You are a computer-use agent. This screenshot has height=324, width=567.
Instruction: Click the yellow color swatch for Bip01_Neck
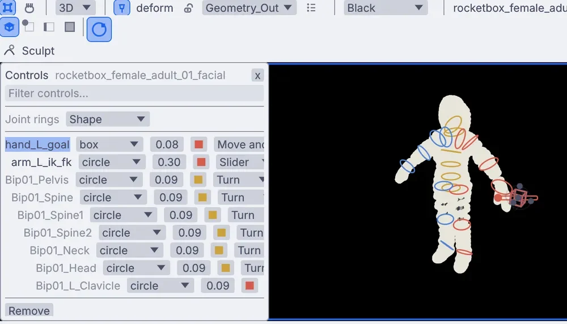tap(219, 251)
